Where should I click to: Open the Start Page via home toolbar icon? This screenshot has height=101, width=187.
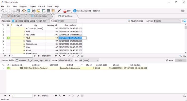[24, 11]
